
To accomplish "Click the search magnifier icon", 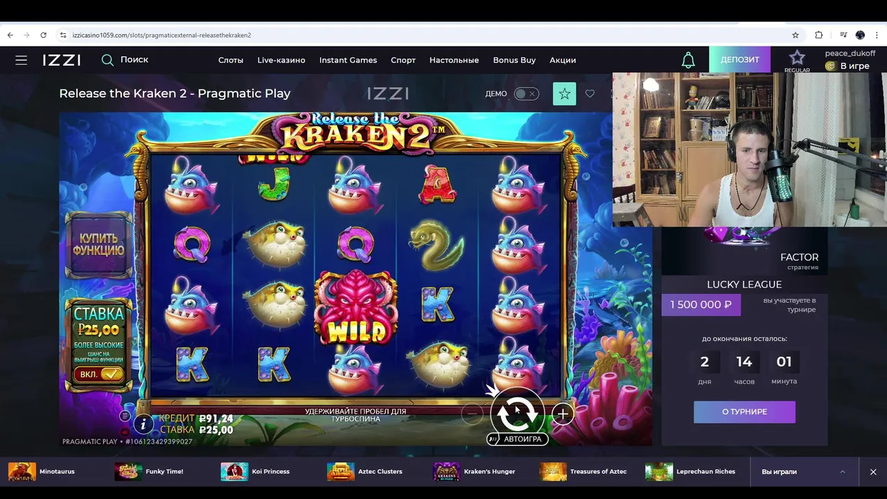I will [107, 60].
